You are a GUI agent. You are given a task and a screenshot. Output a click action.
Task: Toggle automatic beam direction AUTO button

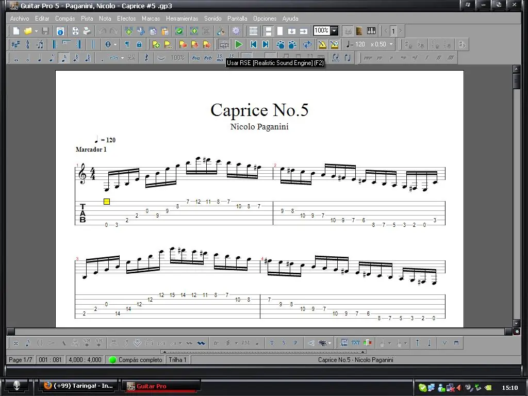[336, 58]
